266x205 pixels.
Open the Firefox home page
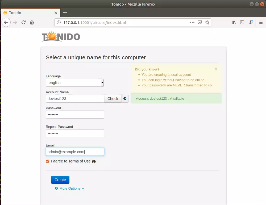pyautogui.click(x=32, y=22)
